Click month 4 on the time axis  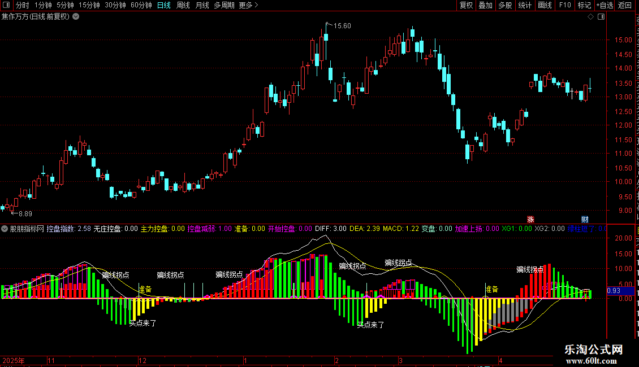click(x=501, y=360)
